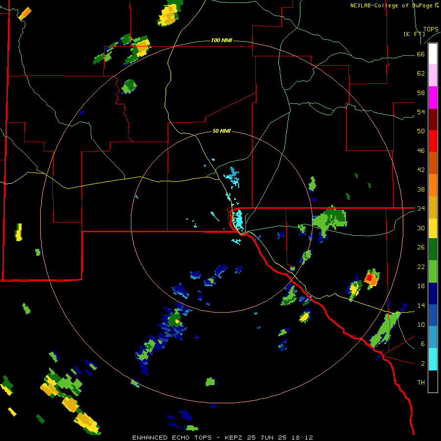Viewport: 441px width, 441px height.
Task: Select the TH legend label
Action: coord(421,382)
